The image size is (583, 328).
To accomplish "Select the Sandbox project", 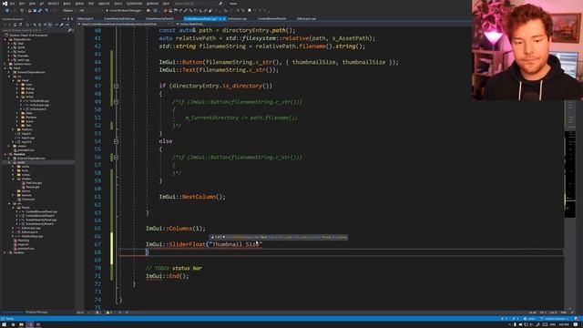I will [18, 252].
